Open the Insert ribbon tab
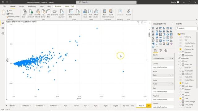This screenshot has width=198, height=111. click(x=22, y=6)
